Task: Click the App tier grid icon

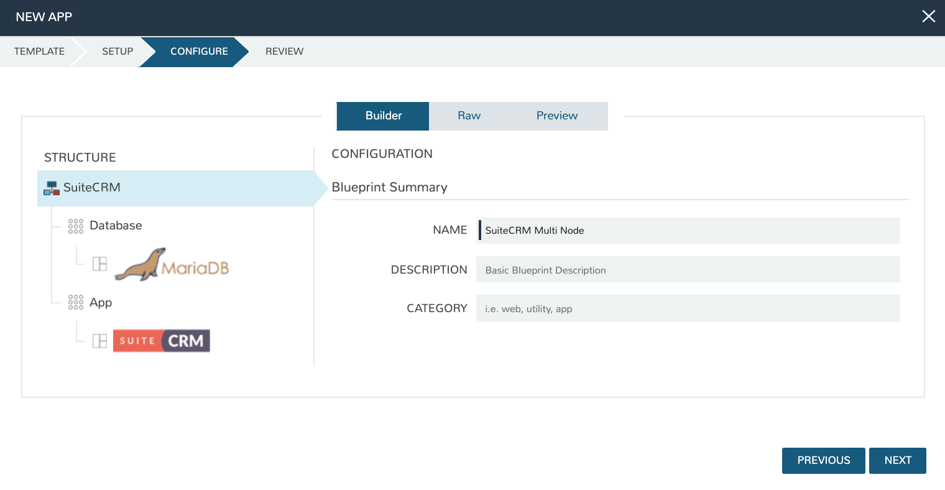Action: (76, 303)
